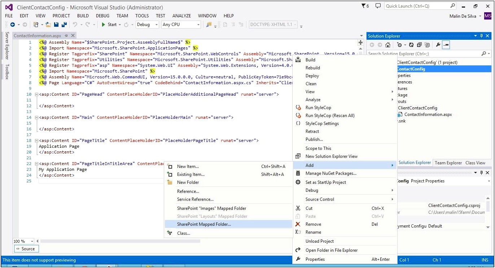
Task: Open the notifications flag showing 6
Action: point(365,6)
